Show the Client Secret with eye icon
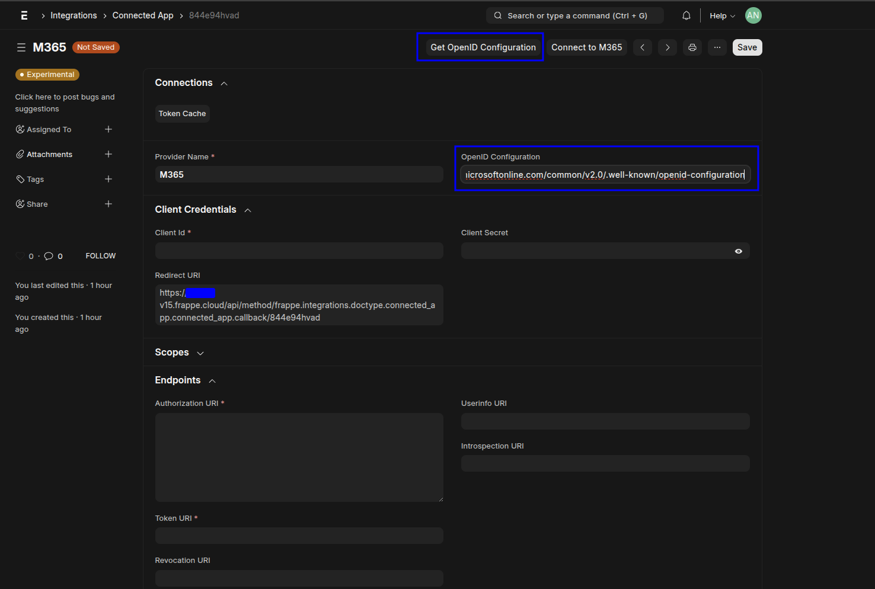The image size is (875, 589). pyautogui.click(x=739, y=251)
